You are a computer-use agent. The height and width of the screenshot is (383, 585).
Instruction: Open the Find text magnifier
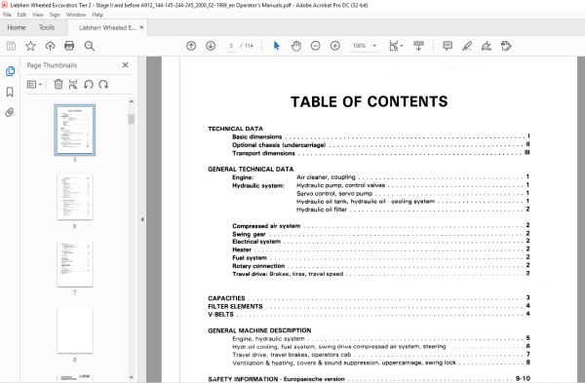click(89, 46)
